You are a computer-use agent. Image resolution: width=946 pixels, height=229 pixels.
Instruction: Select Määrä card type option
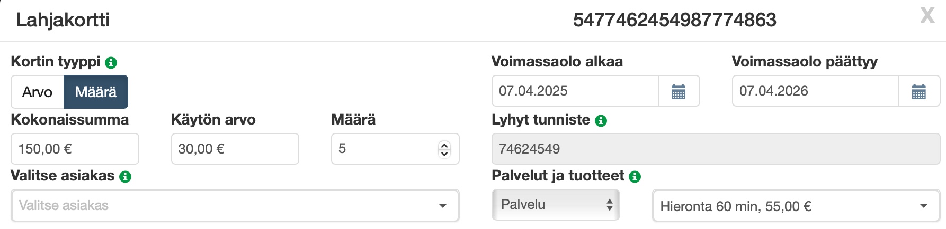(x=96, y=92)
